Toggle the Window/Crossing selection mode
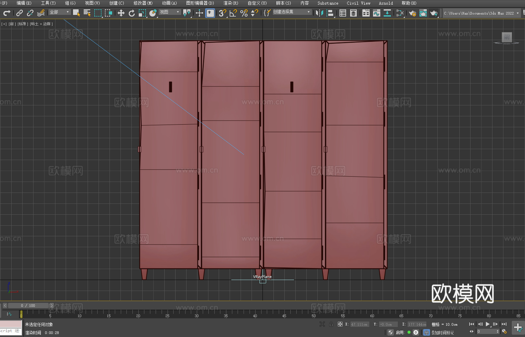This screenshot has width=525, height=337. [109, 13]
